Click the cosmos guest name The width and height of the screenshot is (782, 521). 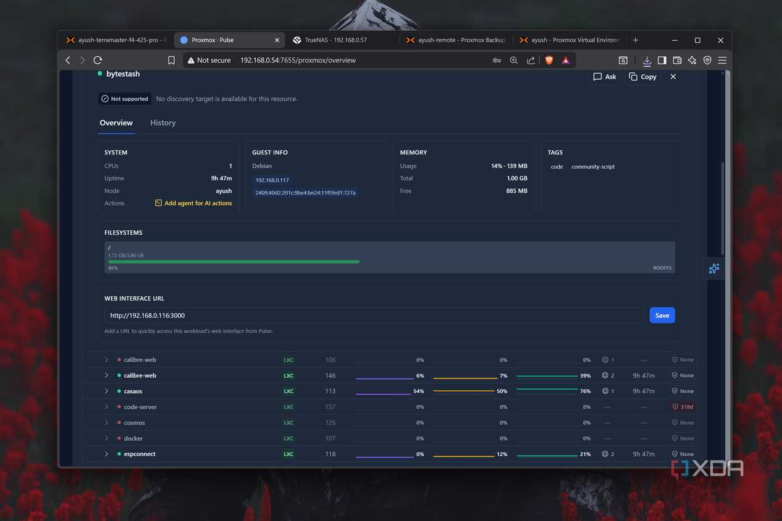click(134, 423)
